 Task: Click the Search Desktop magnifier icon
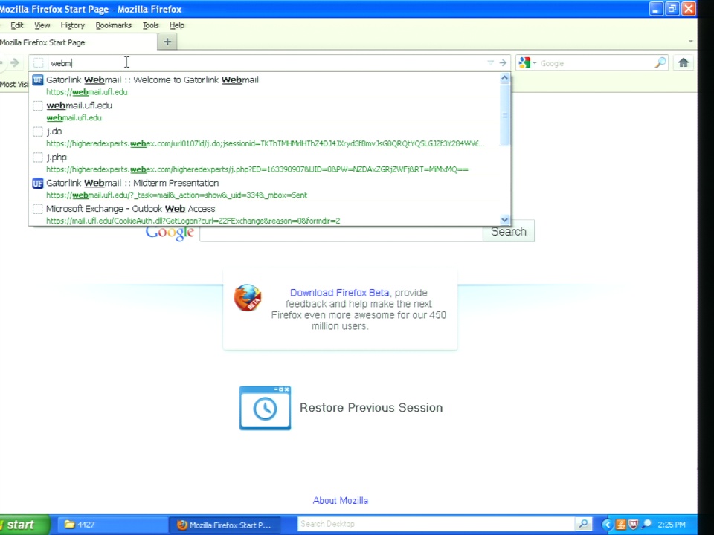583,524
